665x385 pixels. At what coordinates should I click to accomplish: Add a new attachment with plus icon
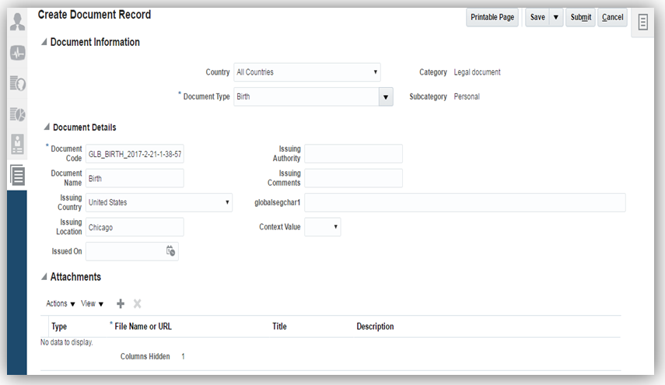click(121, 303)
